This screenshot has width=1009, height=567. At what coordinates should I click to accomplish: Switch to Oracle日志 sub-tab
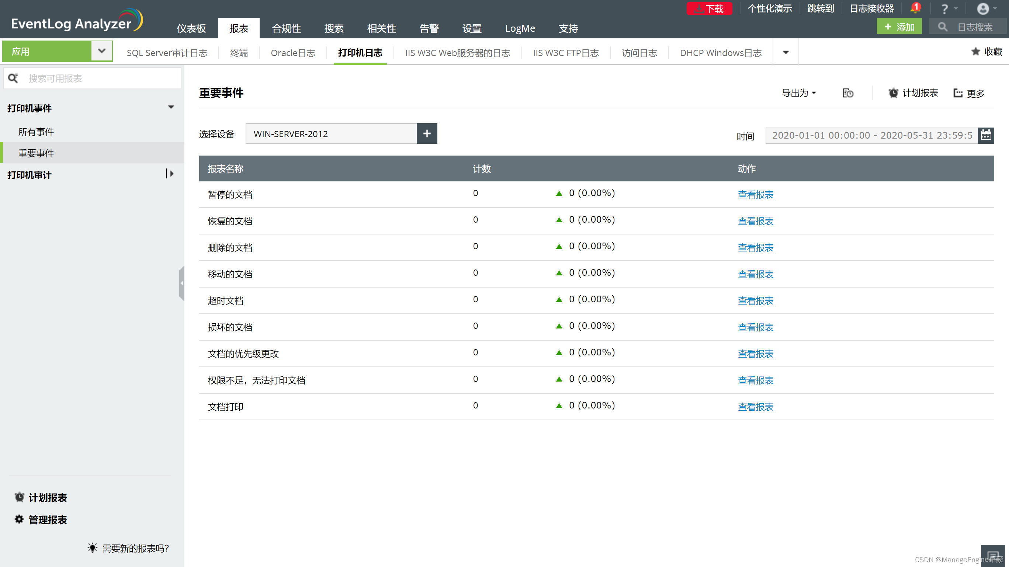click(x=293, y=53)
